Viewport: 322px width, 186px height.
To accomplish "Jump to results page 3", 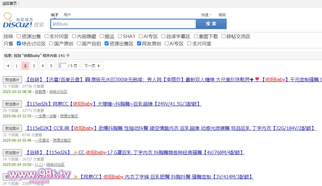I will coord(34,66).
